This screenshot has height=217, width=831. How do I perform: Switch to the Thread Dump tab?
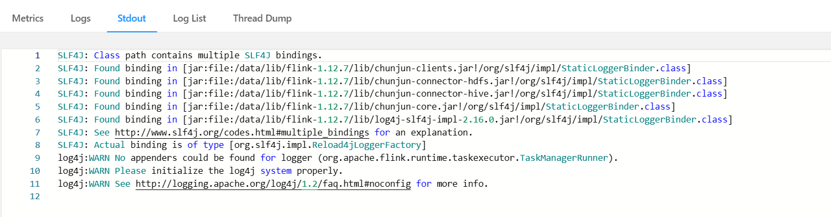[x=262, y=18]
